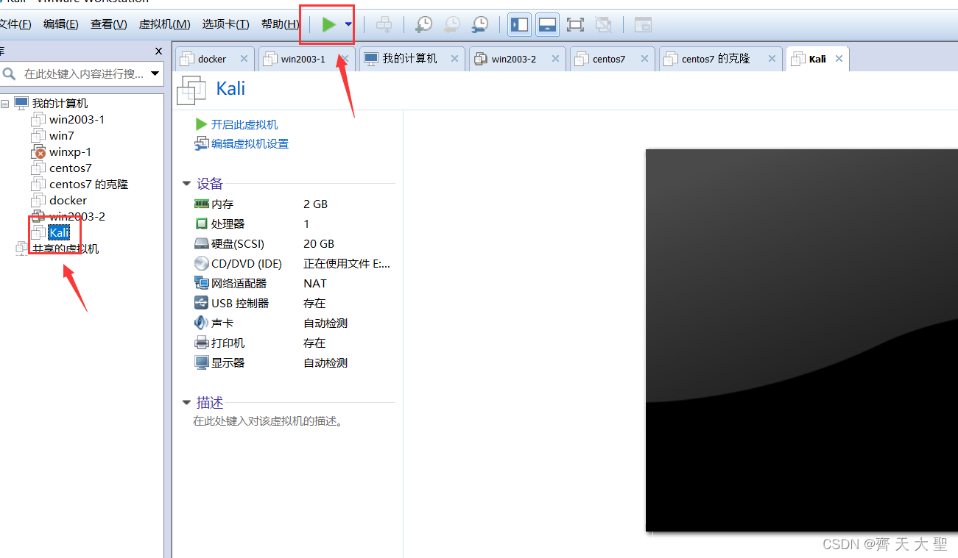
Task: Click the USB icon beside USB 控制器
Action: tap(201, 303)
